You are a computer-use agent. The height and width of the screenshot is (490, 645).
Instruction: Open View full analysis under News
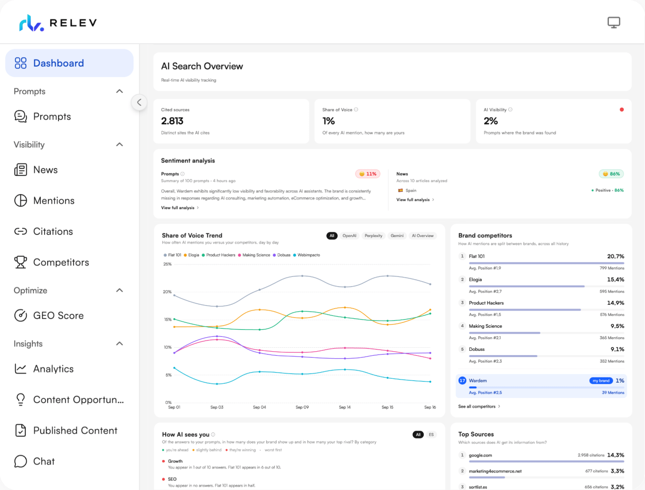click(x=415, y=200)
